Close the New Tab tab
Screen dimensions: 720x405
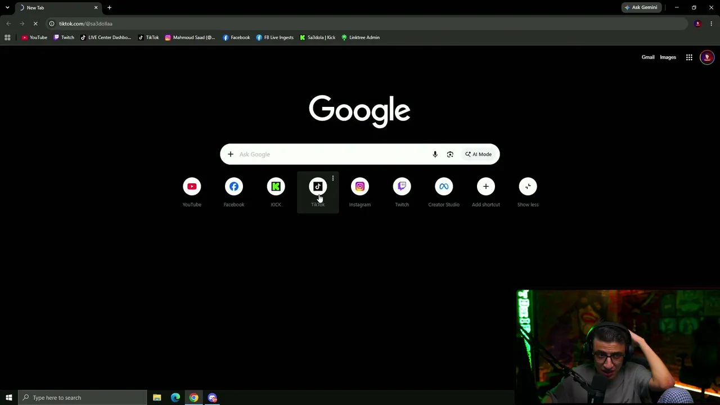pyautogui.click(x=96, y=8)
